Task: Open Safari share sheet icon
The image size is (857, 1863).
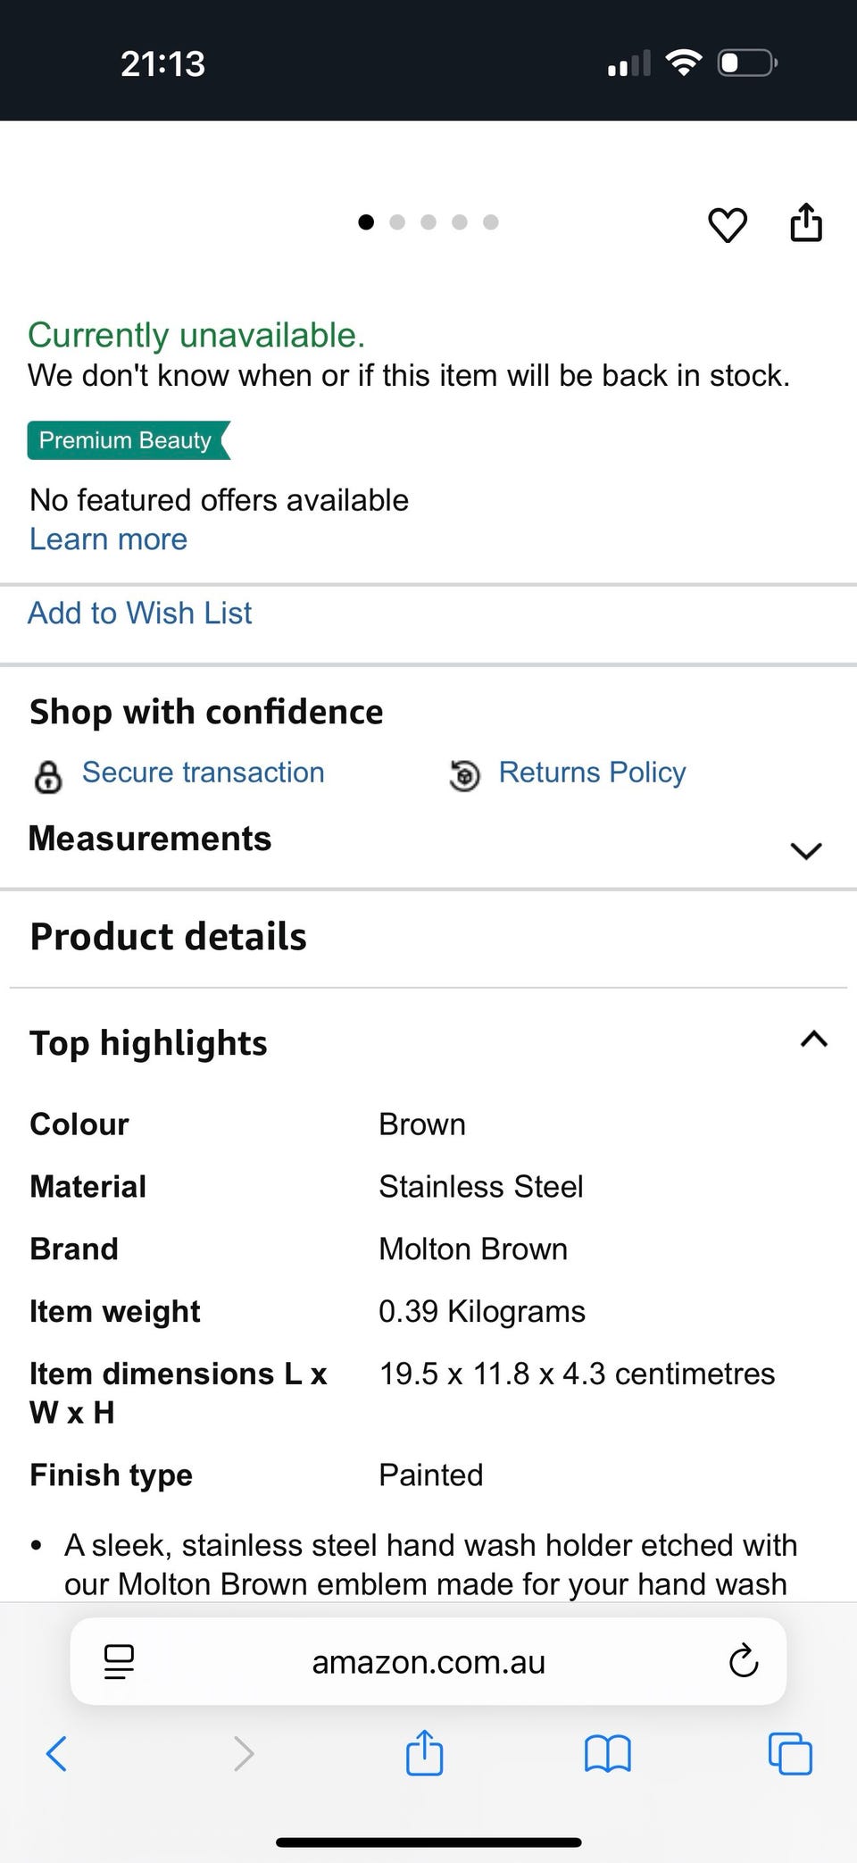Action: [425, 1752]
